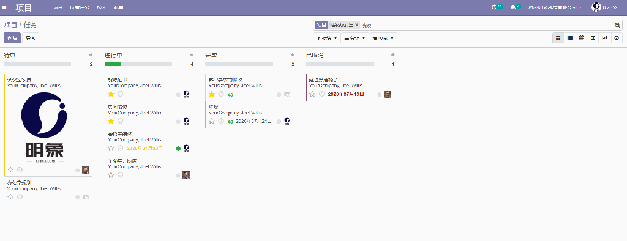Switch to kanban view icon
The height and width of the screenshot is (241, 627).
point(558,38)
